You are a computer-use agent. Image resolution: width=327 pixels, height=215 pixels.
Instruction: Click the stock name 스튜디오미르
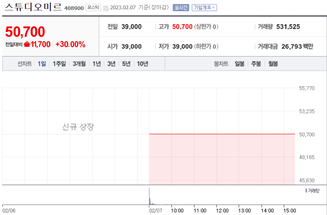pos(33,7)
